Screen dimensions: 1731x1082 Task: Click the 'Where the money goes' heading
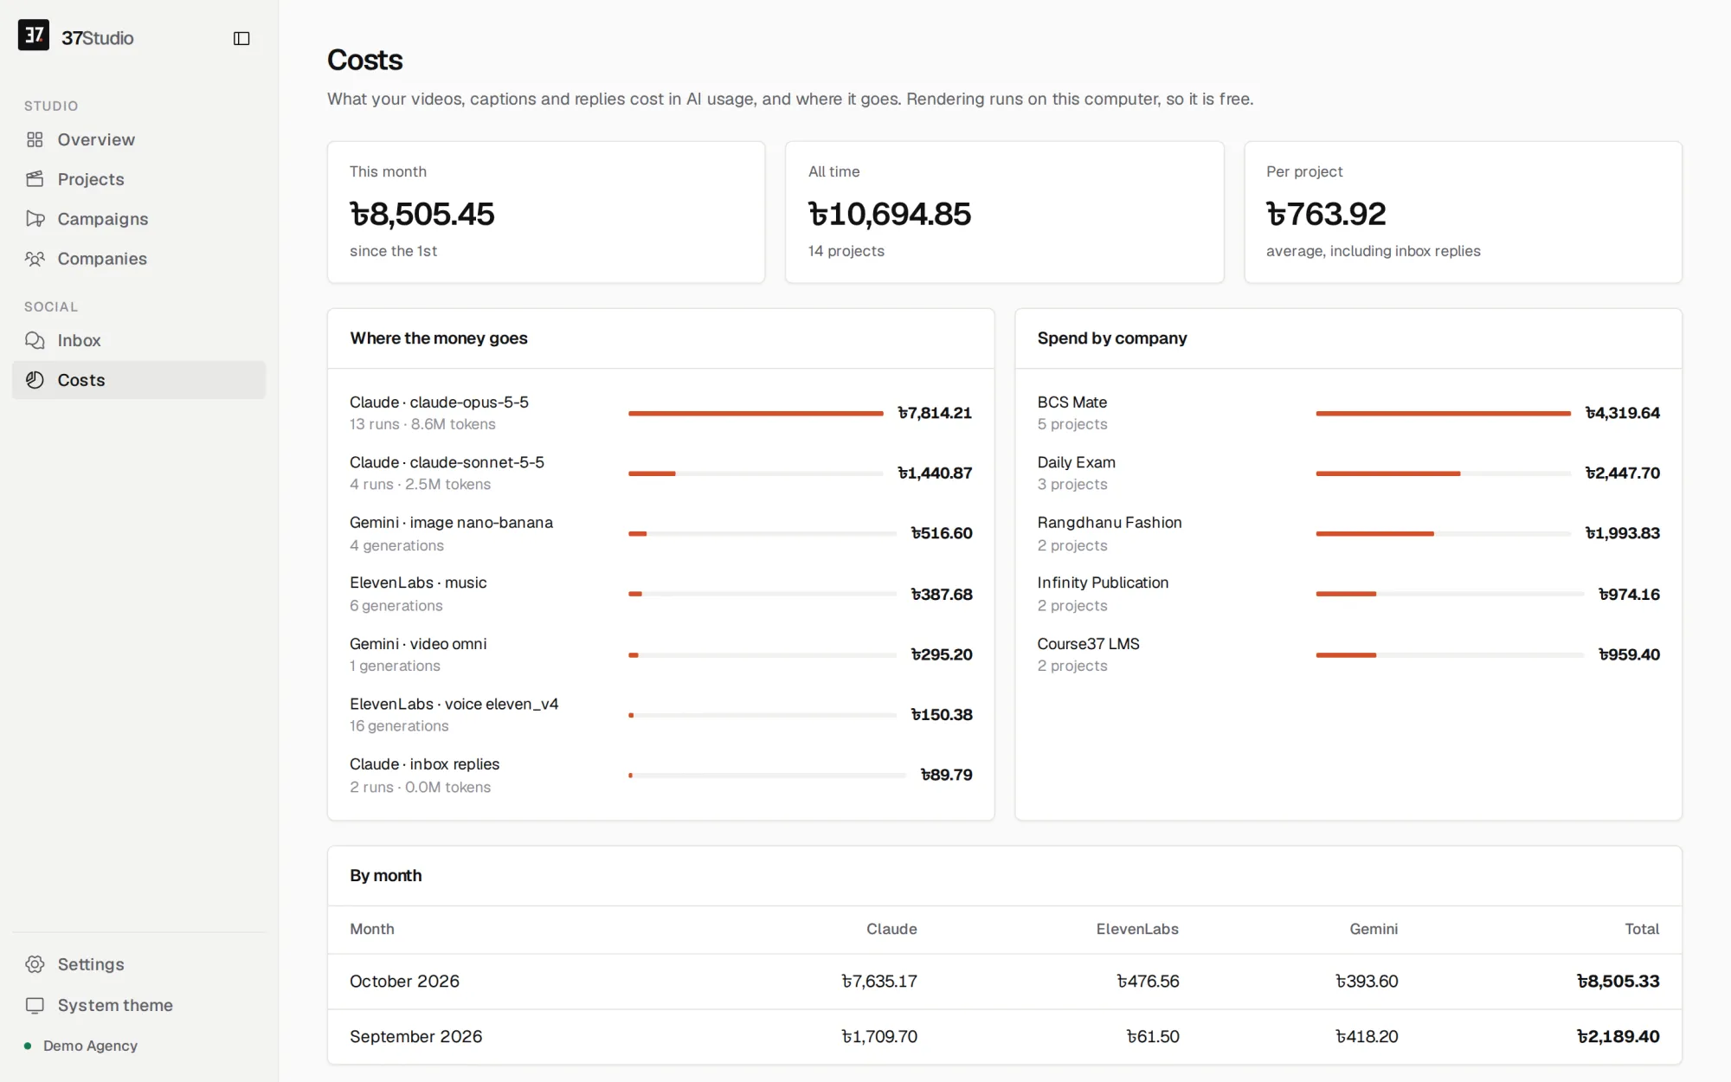[x=439, y=338]
